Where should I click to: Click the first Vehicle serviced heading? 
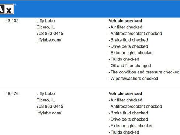pyautogui.click(x=125, y=21)
